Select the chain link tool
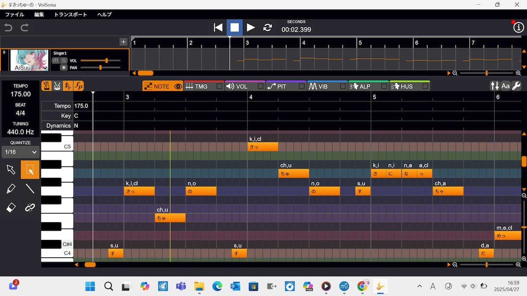This screenshot has width=527, height=296. click(x=30, y=208)
